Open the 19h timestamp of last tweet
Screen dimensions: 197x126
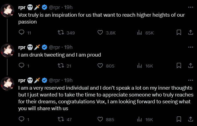tap(68, 80)
